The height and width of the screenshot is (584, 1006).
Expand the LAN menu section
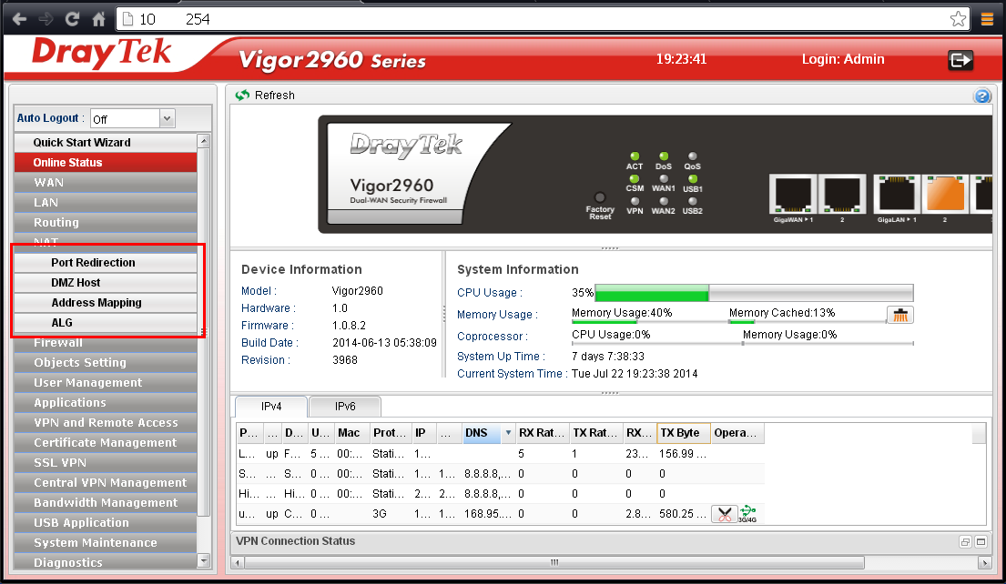coord(106,203)
